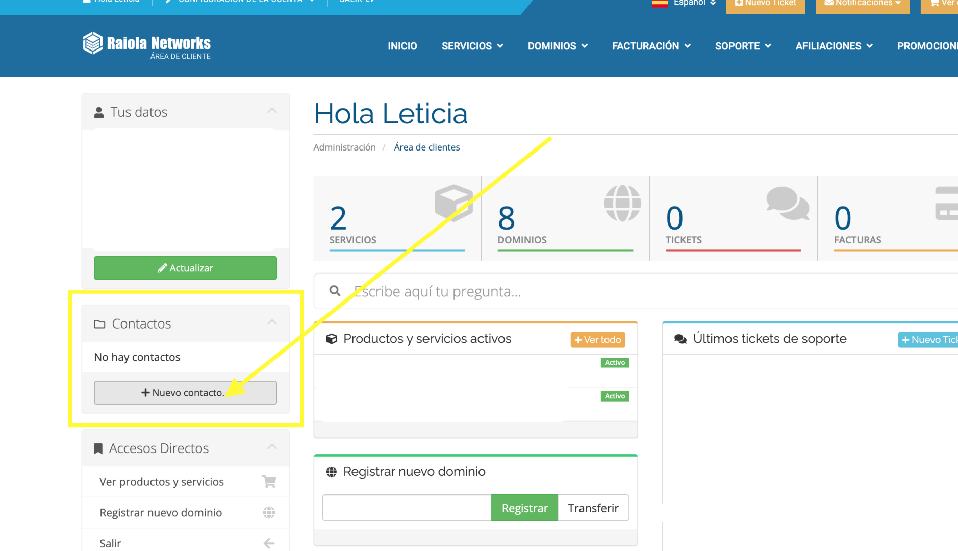Open the Soporte menu
The height and width of the screenshot is (551, 958).
point(742,46)
